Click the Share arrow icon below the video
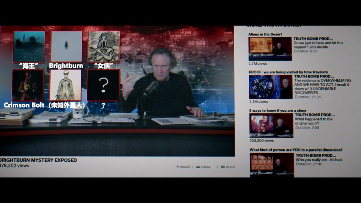361x203 pixels. pos(177,167)
